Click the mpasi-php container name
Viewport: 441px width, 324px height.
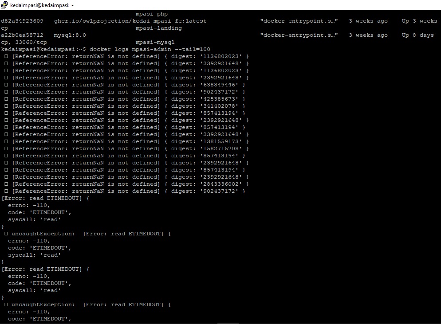(151, 14)
